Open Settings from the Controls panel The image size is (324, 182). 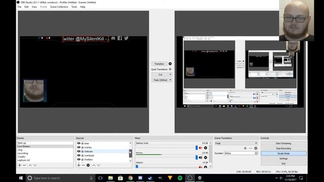pyautogui.click(x=283, y=158)
